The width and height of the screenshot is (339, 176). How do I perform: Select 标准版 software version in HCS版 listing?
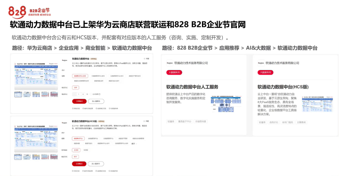[86, 150]
